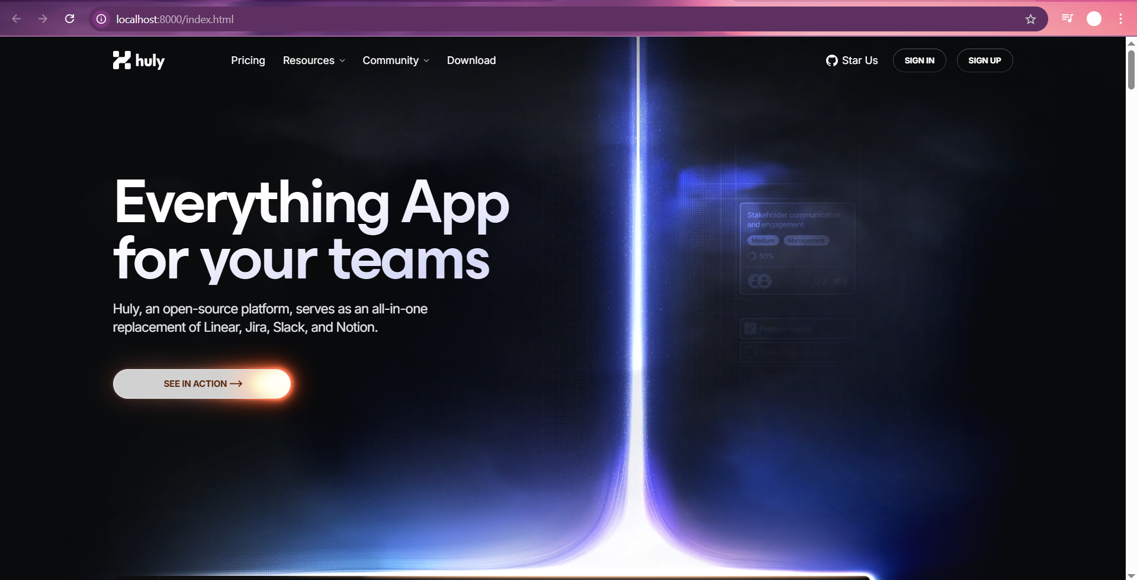The image size is (1137, 580).
Task: Click the Huly logo in the header
Action: [x=139, y=60]
